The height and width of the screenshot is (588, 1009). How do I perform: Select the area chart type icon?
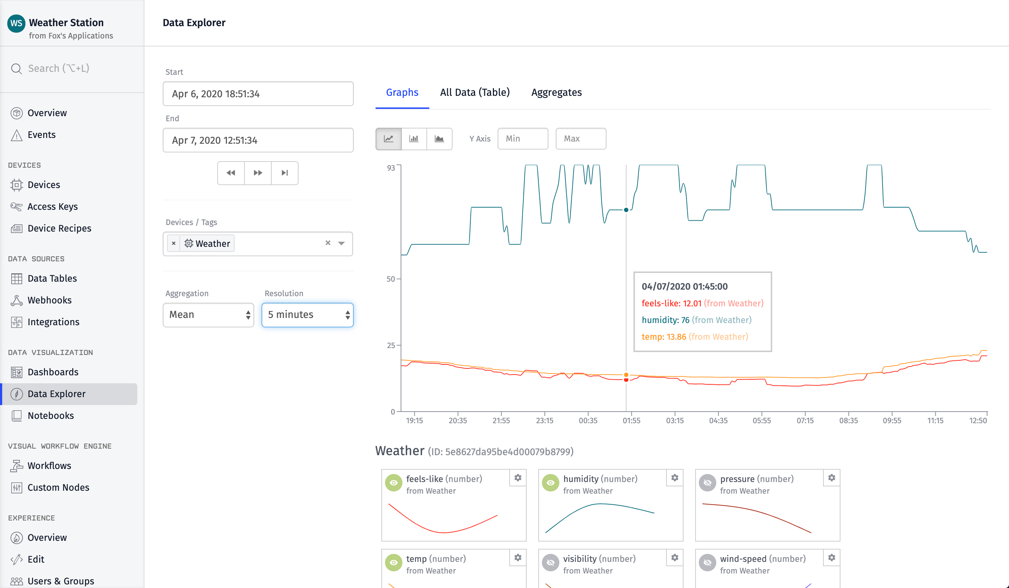439,139
